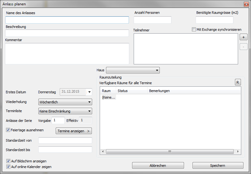This screenshot has height=174, width=251.
Task: Open the Haus dropdown
Action: click(133, 70)
